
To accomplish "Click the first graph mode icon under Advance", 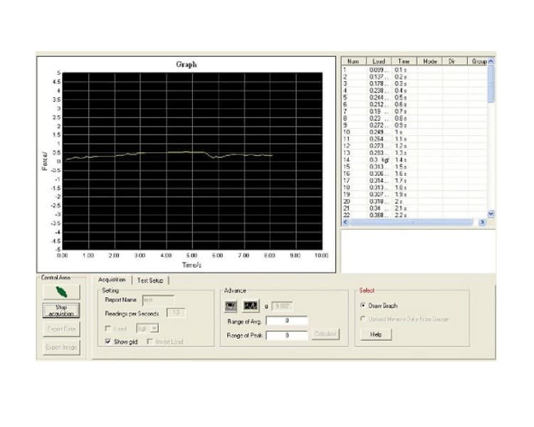I will [x=231, y=306].
